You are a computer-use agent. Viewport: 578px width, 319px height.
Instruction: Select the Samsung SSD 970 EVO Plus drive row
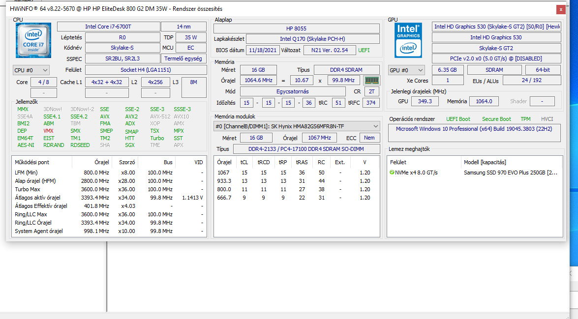click(x=474, y=173)
